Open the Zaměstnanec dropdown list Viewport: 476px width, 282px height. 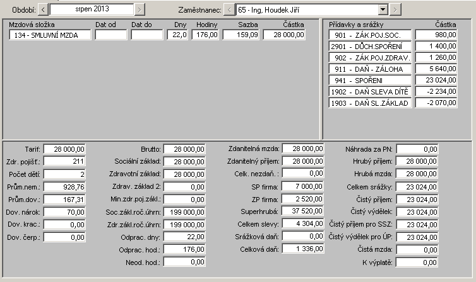[x=383, y=9]
